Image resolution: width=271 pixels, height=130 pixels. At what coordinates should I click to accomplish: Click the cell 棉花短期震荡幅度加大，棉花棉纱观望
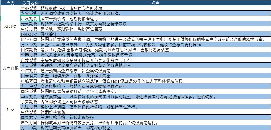tap(155, 128)
